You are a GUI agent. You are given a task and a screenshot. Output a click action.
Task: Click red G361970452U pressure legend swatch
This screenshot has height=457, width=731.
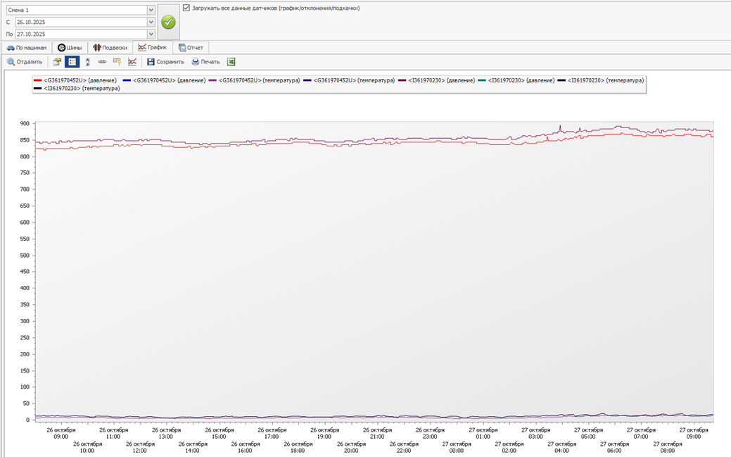pyautogui.click(x=38, y=80)
